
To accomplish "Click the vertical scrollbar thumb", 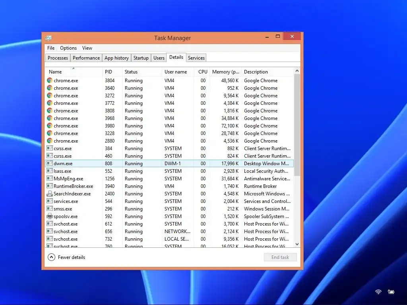I will (x=297, y=125).
